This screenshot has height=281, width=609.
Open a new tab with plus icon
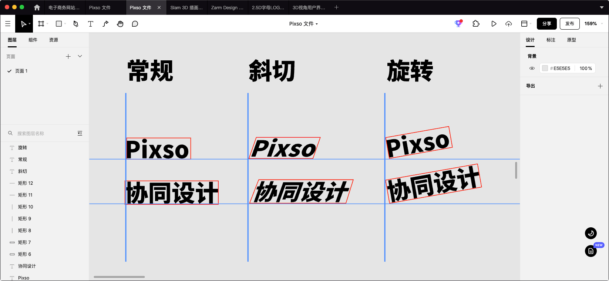[336, 7]
